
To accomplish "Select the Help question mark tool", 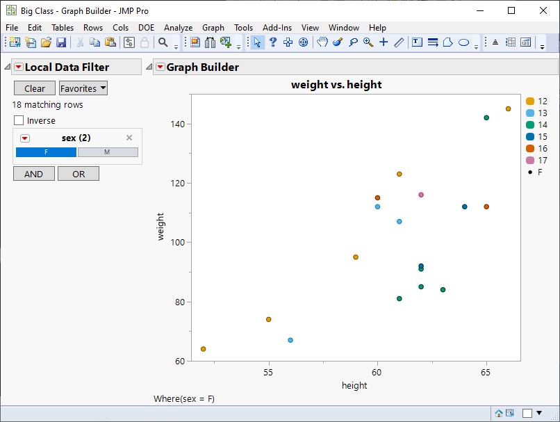I will pyautogui.click(x=273, y=42).
